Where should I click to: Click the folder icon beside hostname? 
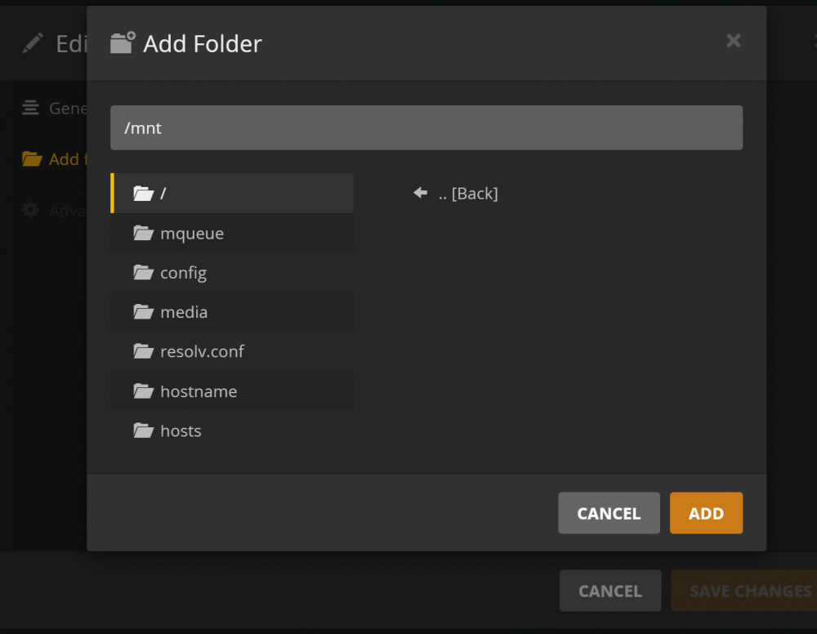point(143,391)
